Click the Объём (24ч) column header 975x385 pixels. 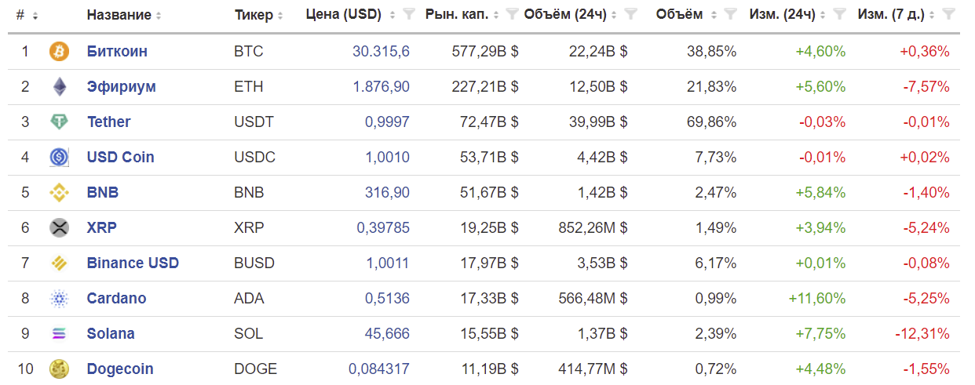pos(566,15)
